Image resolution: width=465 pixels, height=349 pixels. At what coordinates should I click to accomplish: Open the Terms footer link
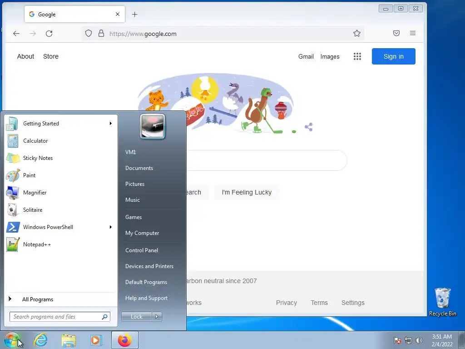click(x=319, y=303)
